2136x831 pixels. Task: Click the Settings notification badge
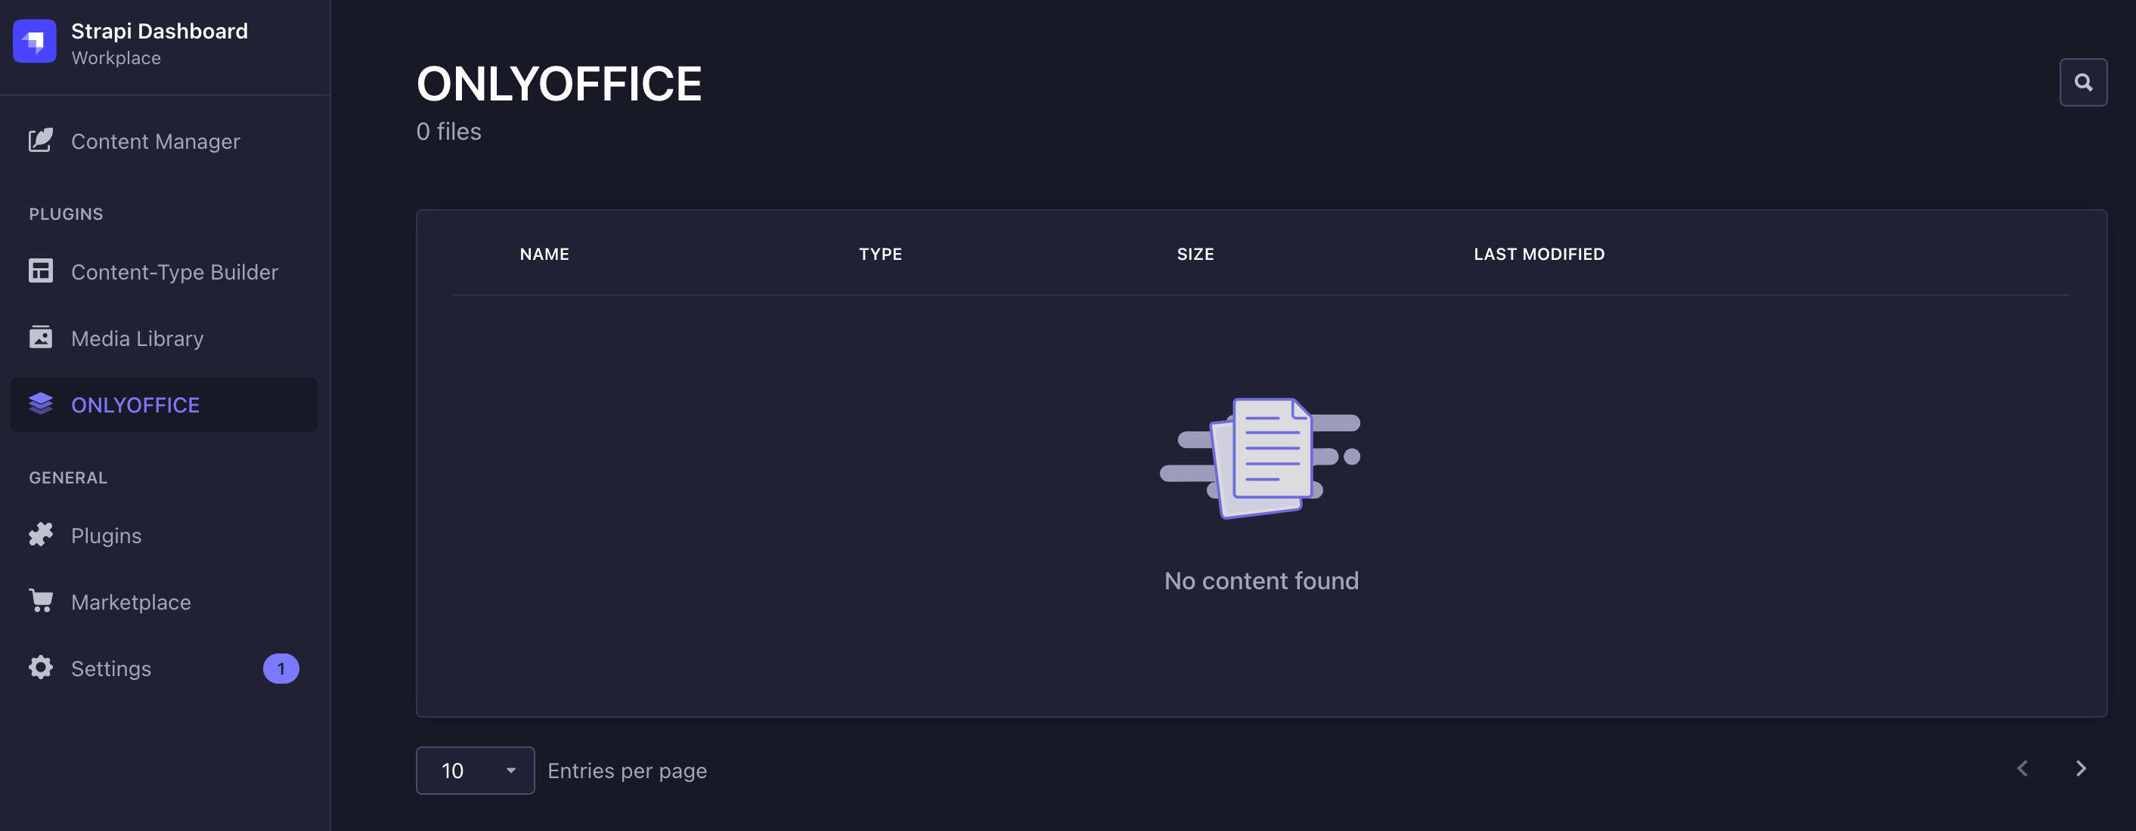281,669
